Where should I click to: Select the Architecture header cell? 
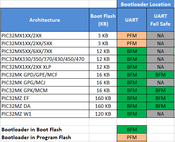(45, 20)
